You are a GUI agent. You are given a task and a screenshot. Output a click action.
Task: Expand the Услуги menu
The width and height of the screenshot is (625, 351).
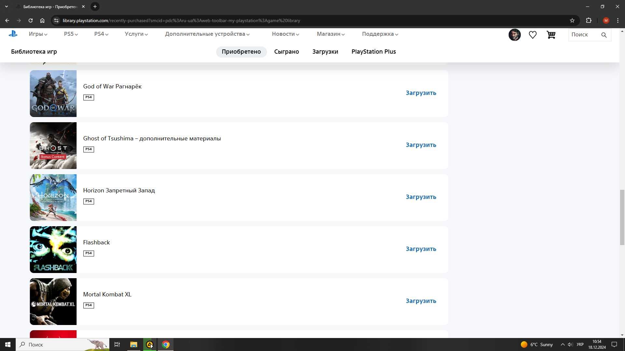136,34
